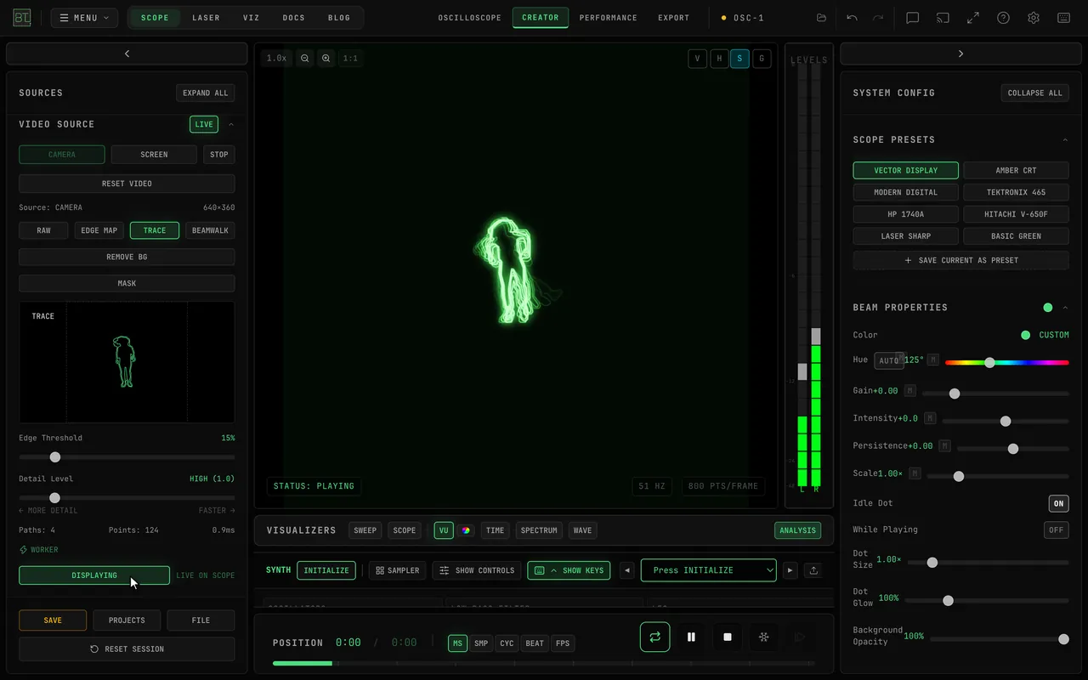Screen dimensions: 1088x680
Task: Toggle the ANALYSIS button
Action: point(797,530)
